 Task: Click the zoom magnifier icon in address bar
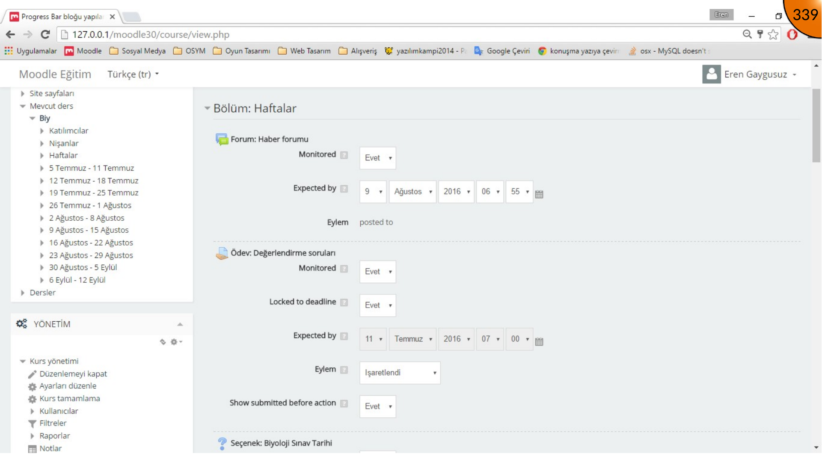747,34
